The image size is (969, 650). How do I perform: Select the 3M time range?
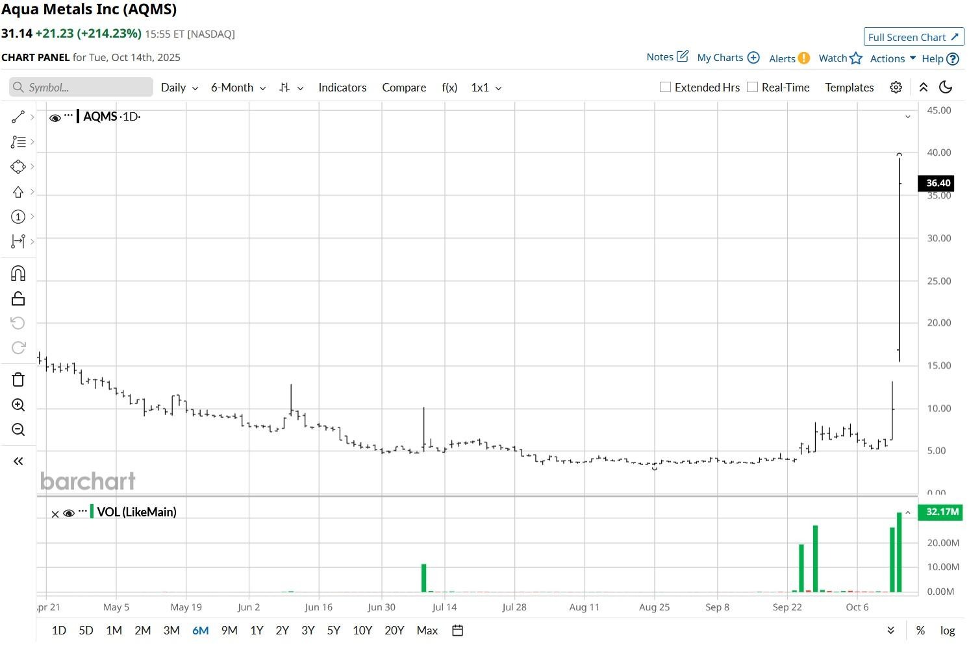click(171, 631)
